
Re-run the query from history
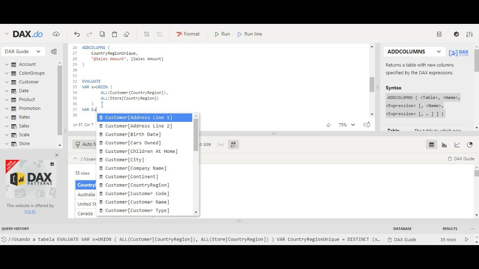point(467,239)
